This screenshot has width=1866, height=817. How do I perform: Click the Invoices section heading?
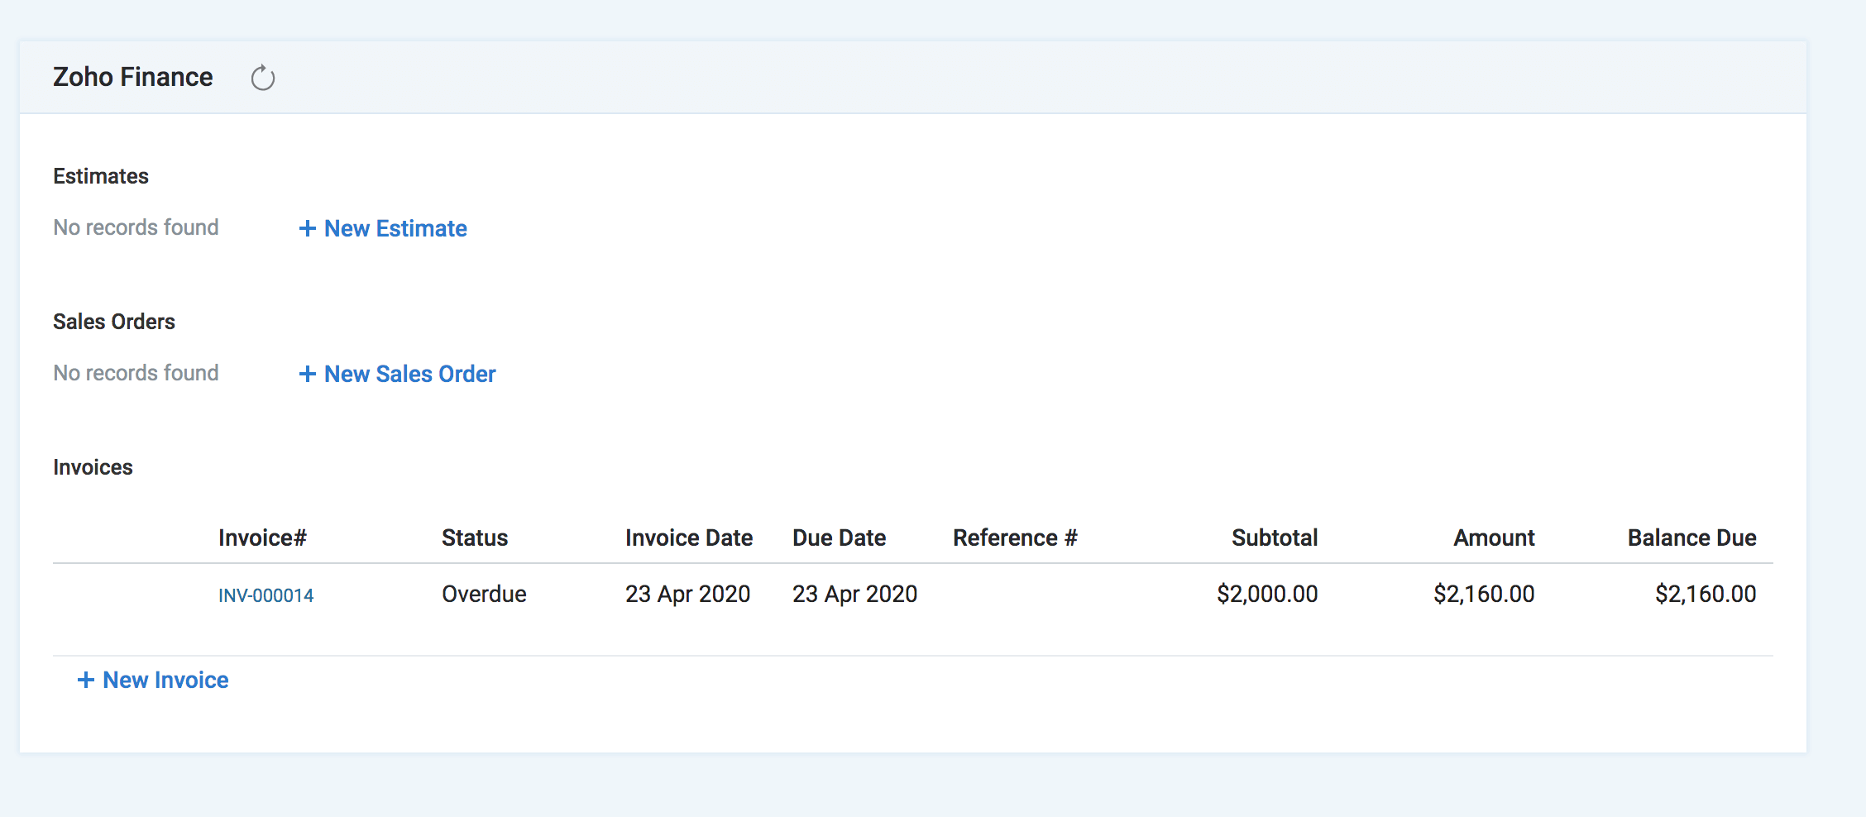click(93, 467)
